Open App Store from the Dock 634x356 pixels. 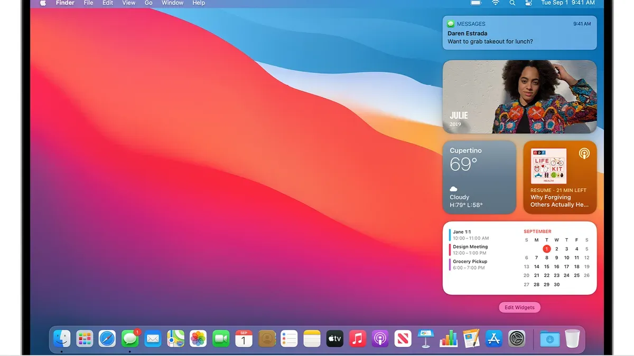494,339
